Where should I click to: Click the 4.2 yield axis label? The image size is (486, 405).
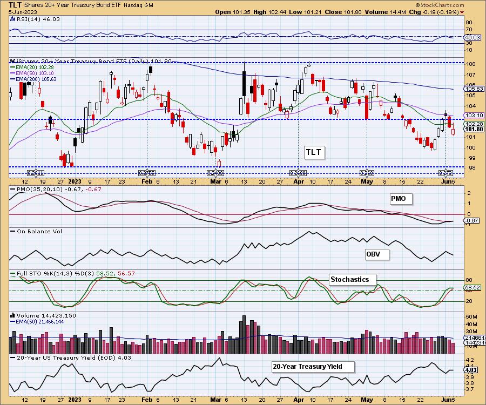click(470, 360)
